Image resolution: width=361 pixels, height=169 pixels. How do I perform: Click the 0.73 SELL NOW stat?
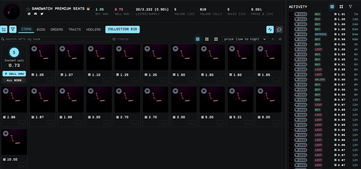pos(122,11)
